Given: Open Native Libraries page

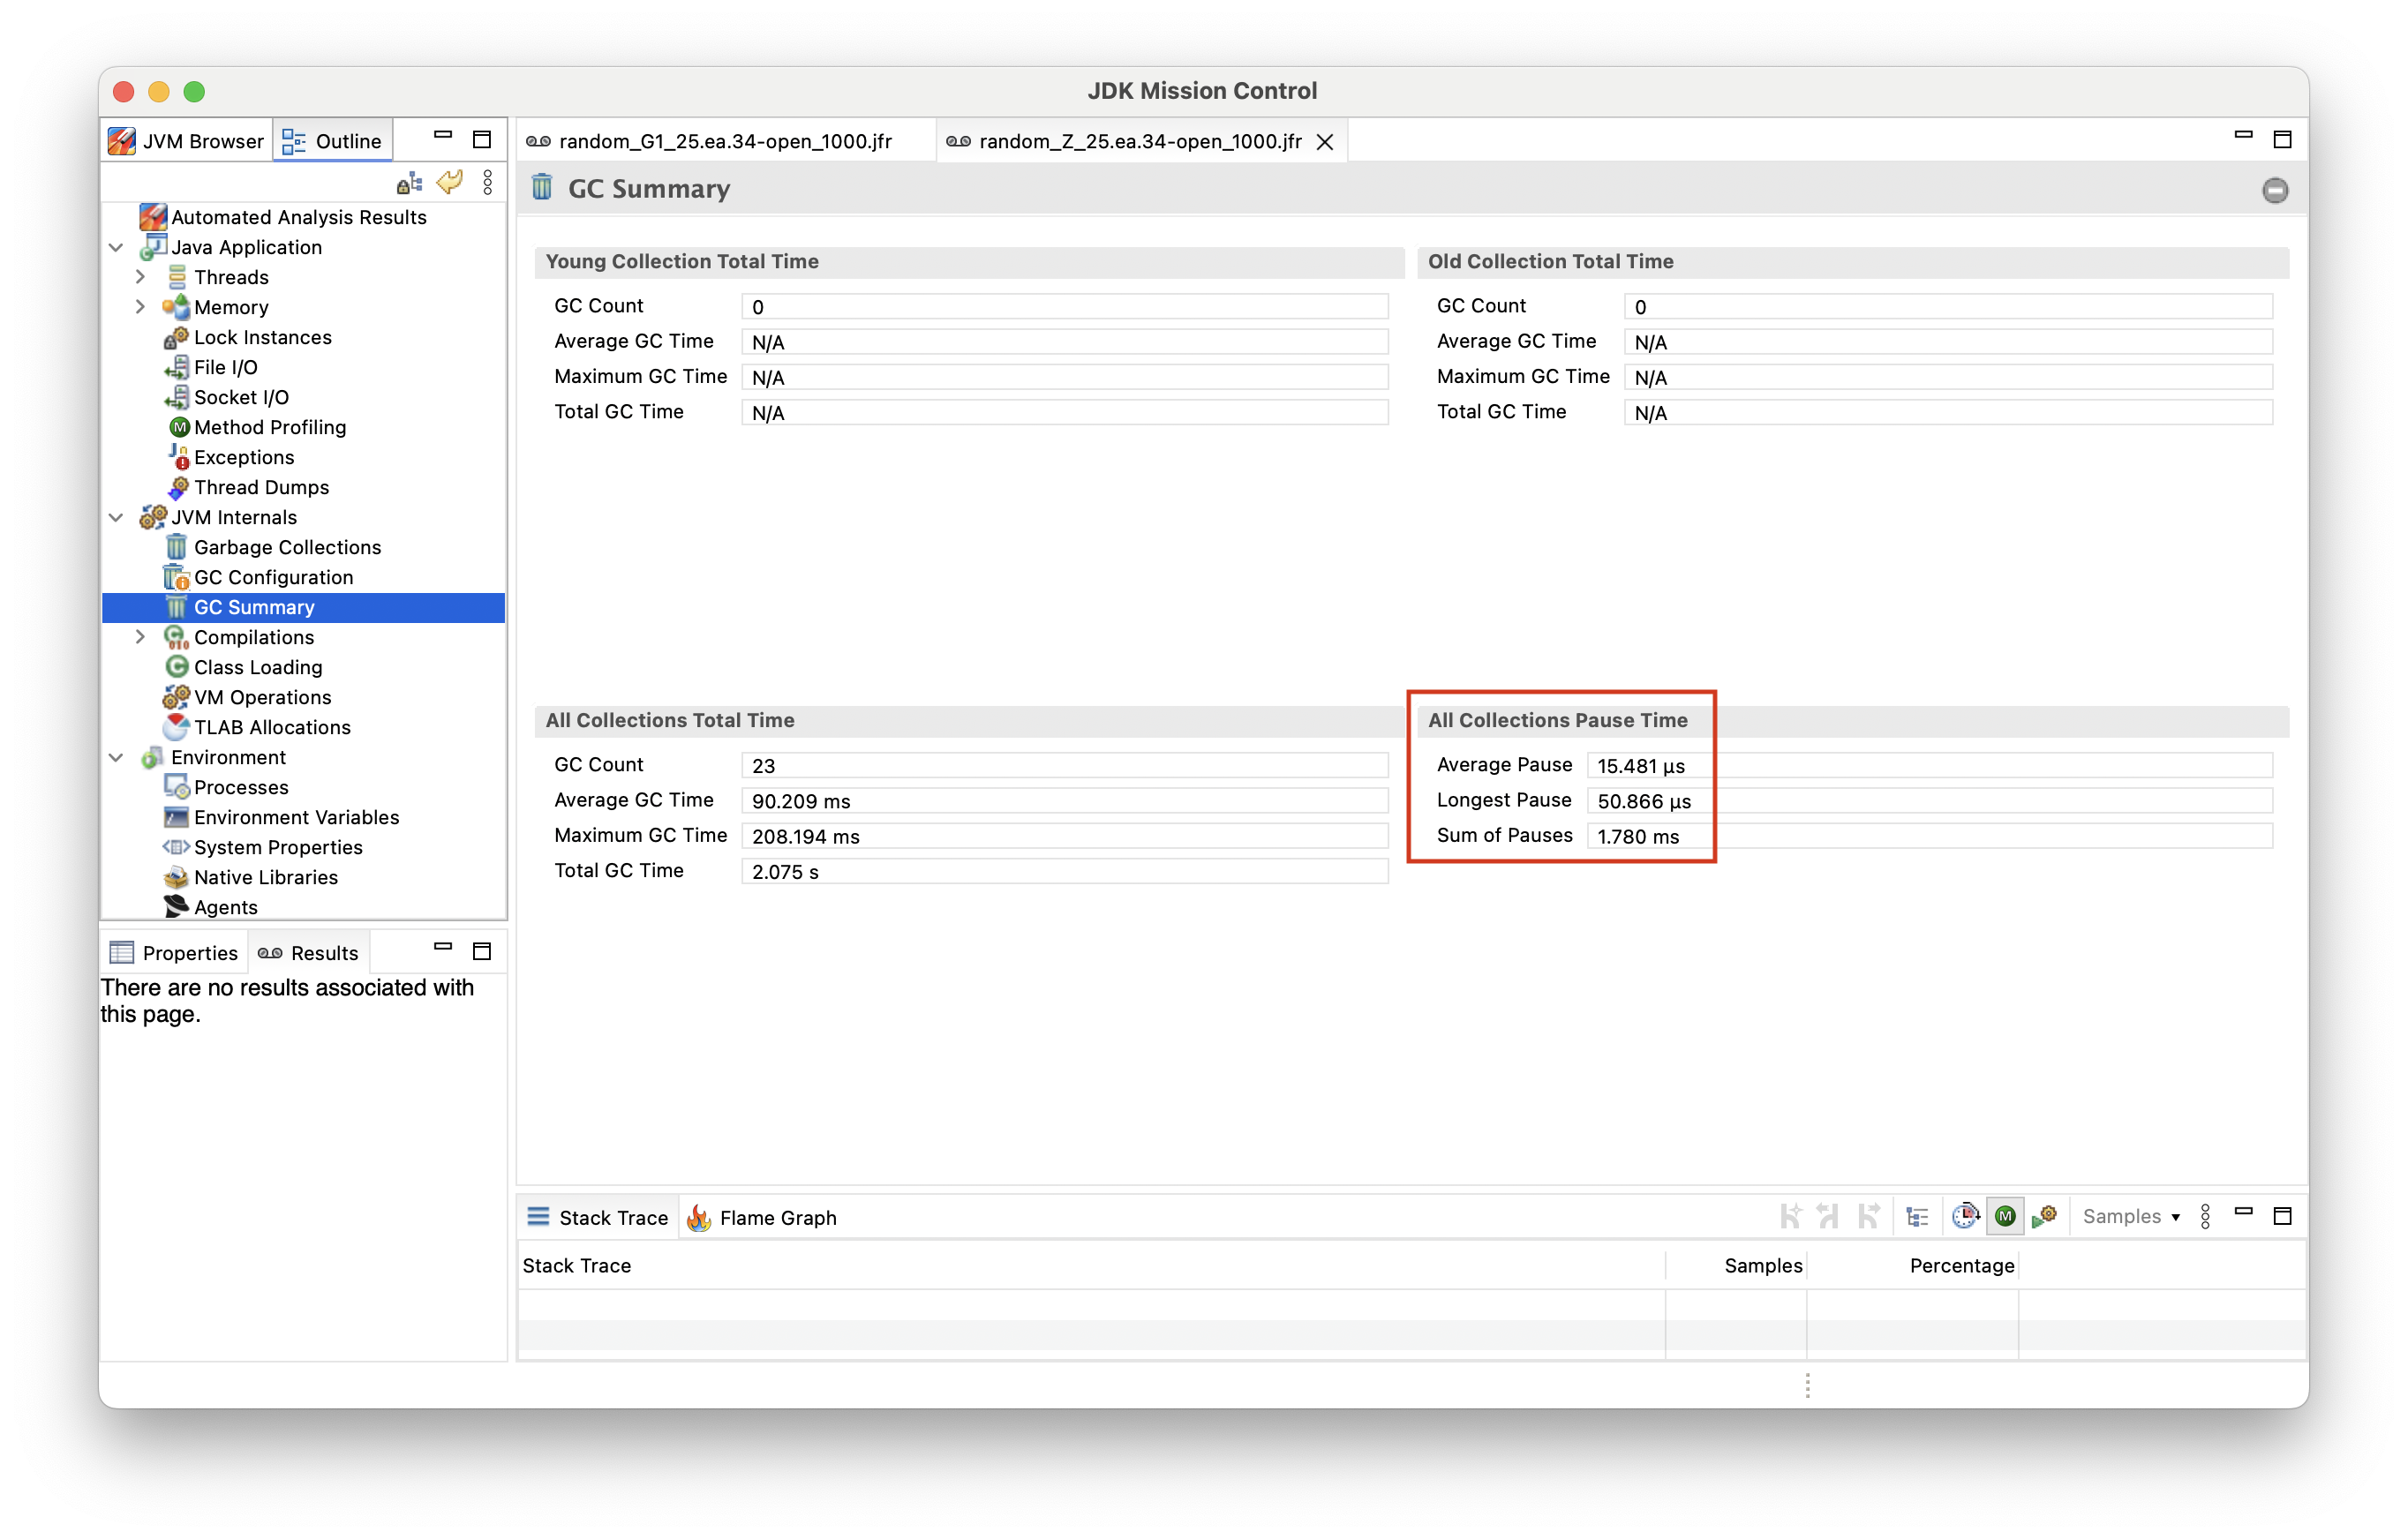Looking at the screenshot, I should click(x=266, y=877).
